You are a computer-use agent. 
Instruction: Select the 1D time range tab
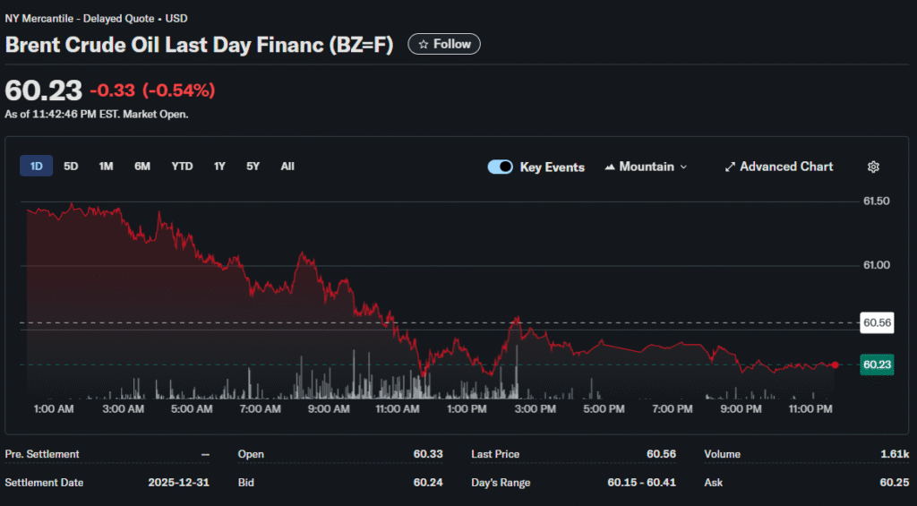[x=37, y=166]
